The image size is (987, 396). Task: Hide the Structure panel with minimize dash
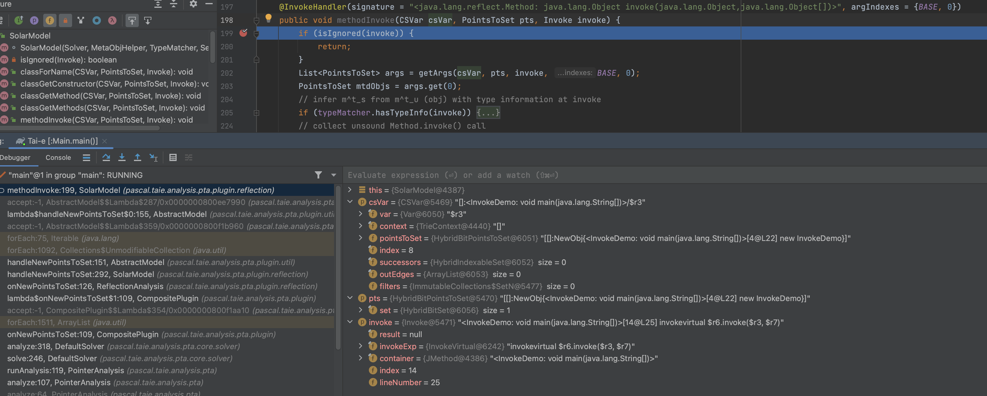(x=209, y=4)
